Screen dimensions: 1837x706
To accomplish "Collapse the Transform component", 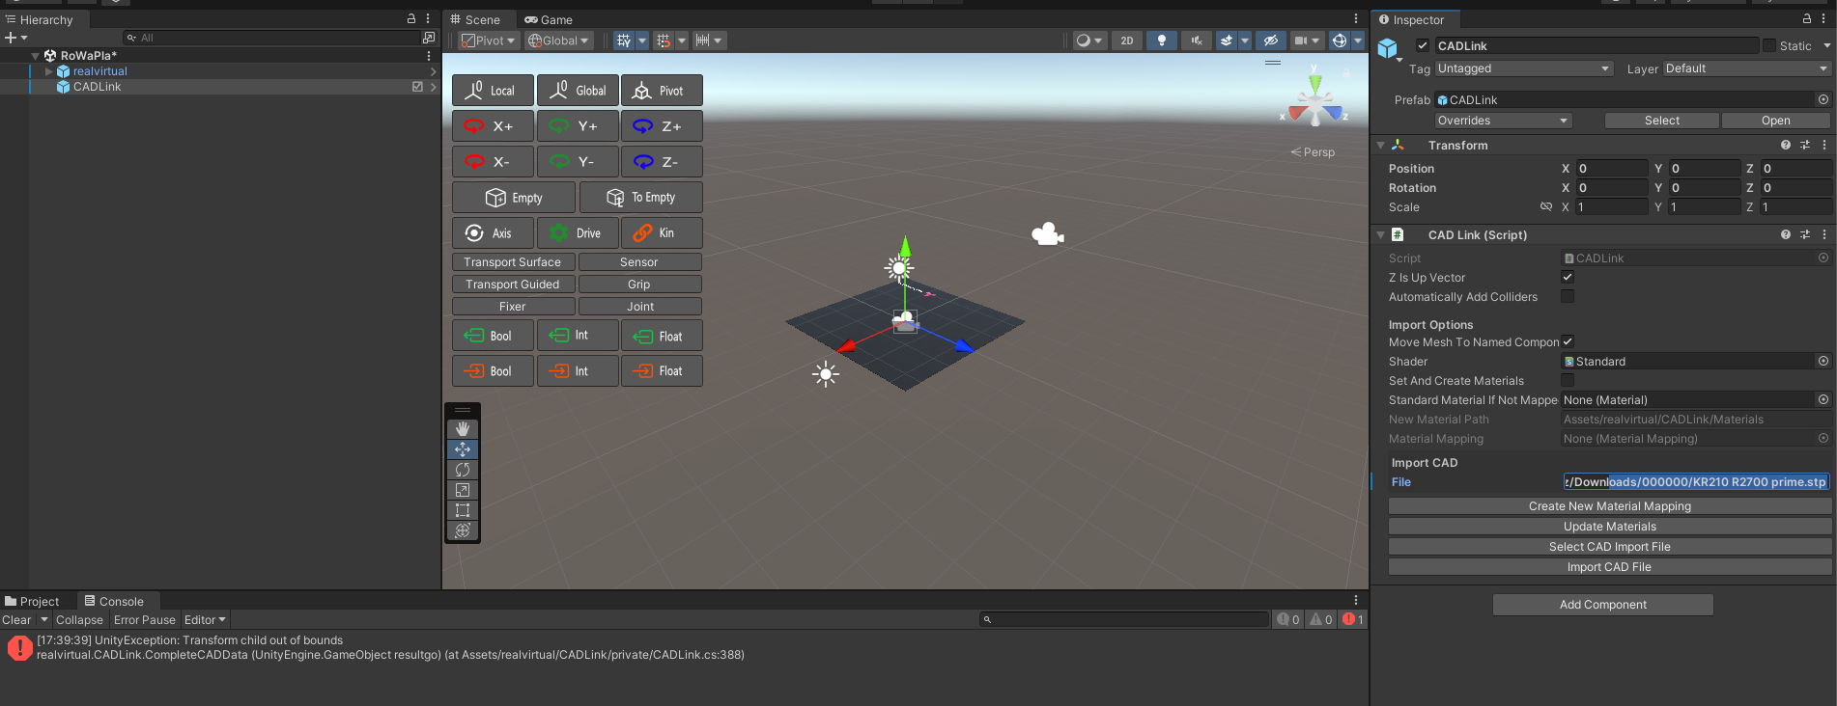I will coord(1380,145).
